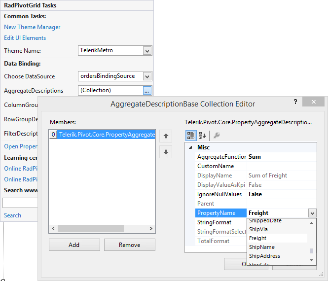
Task: Select ShipVia in the dropdown list
Action: [277, 229]
